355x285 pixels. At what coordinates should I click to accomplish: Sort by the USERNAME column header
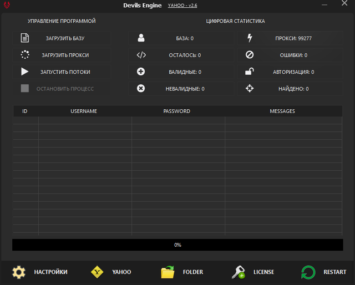point(84,111)
